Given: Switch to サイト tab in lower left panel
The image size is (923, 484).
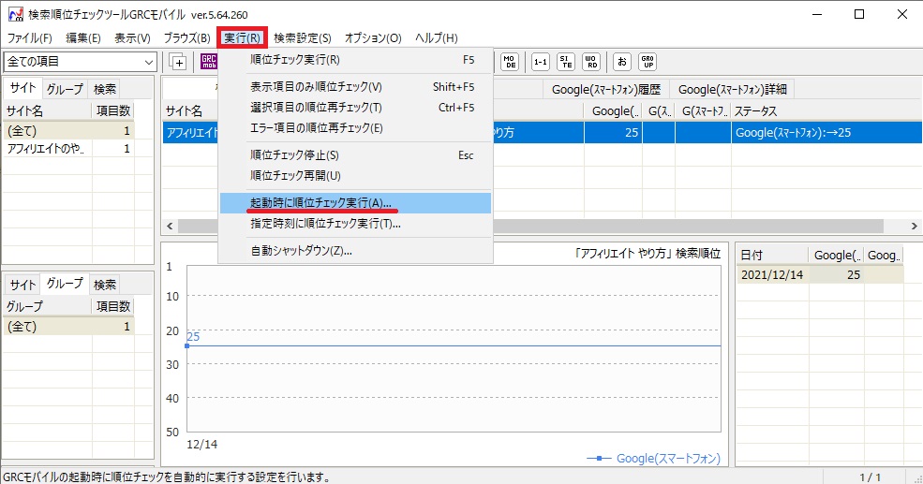Looking at the screenshot, I should point(22,285).
